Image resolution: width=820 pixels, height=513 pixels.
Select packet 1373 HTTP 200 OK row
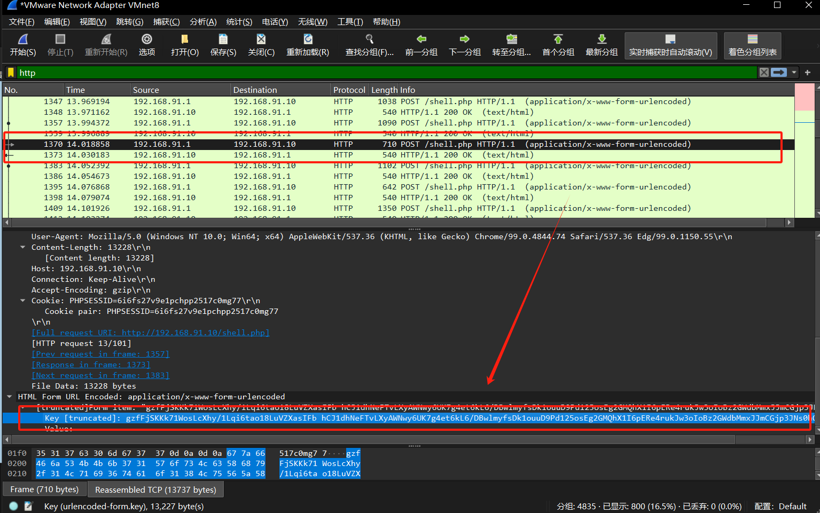pyautogui.click(x=399, y=155)
